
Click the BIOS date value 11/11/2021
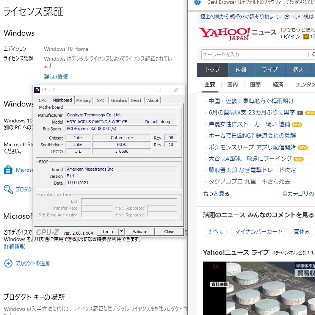tap(122, 183)
